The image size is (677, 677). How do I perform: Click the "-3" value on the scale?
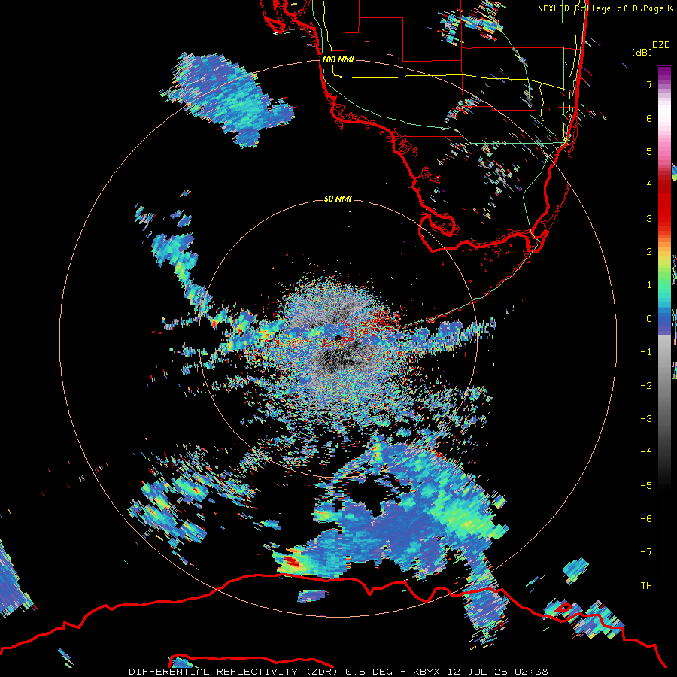tap(646, 419)
